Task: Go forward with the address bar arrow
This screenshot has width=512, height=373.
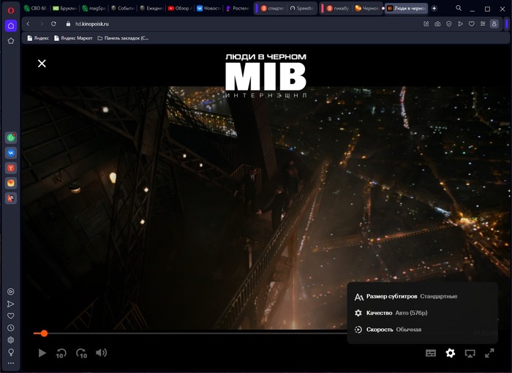Action: 42,24
